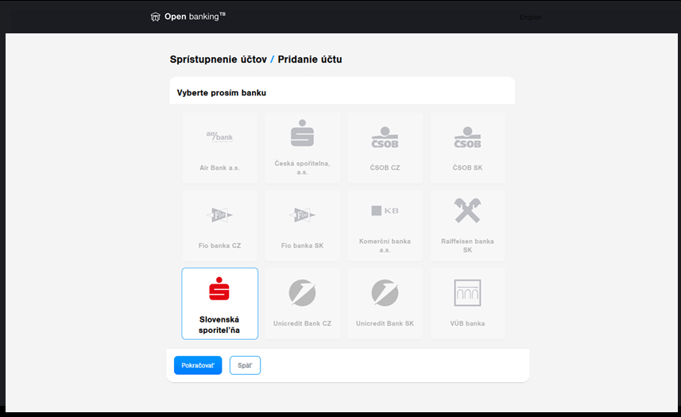Click the Pokračovať button
Image resolution: width=681 pixels, height=417 pixels.
click(198, 365)
